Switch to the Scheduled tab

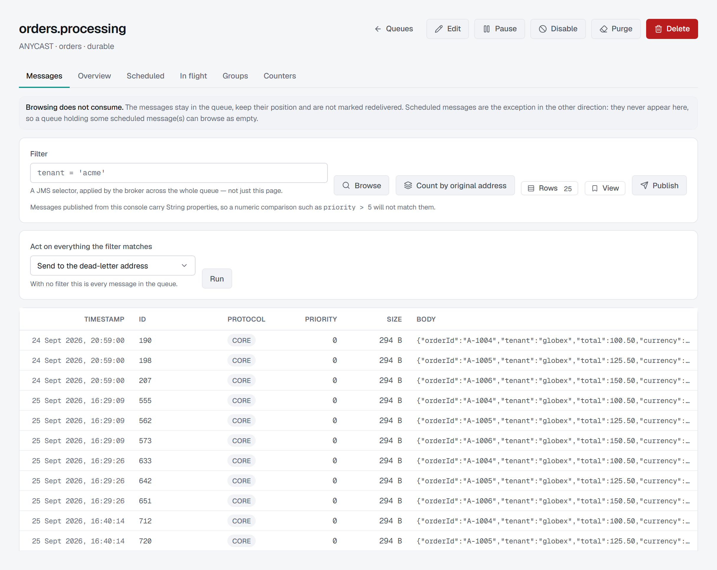coord(145,76)
